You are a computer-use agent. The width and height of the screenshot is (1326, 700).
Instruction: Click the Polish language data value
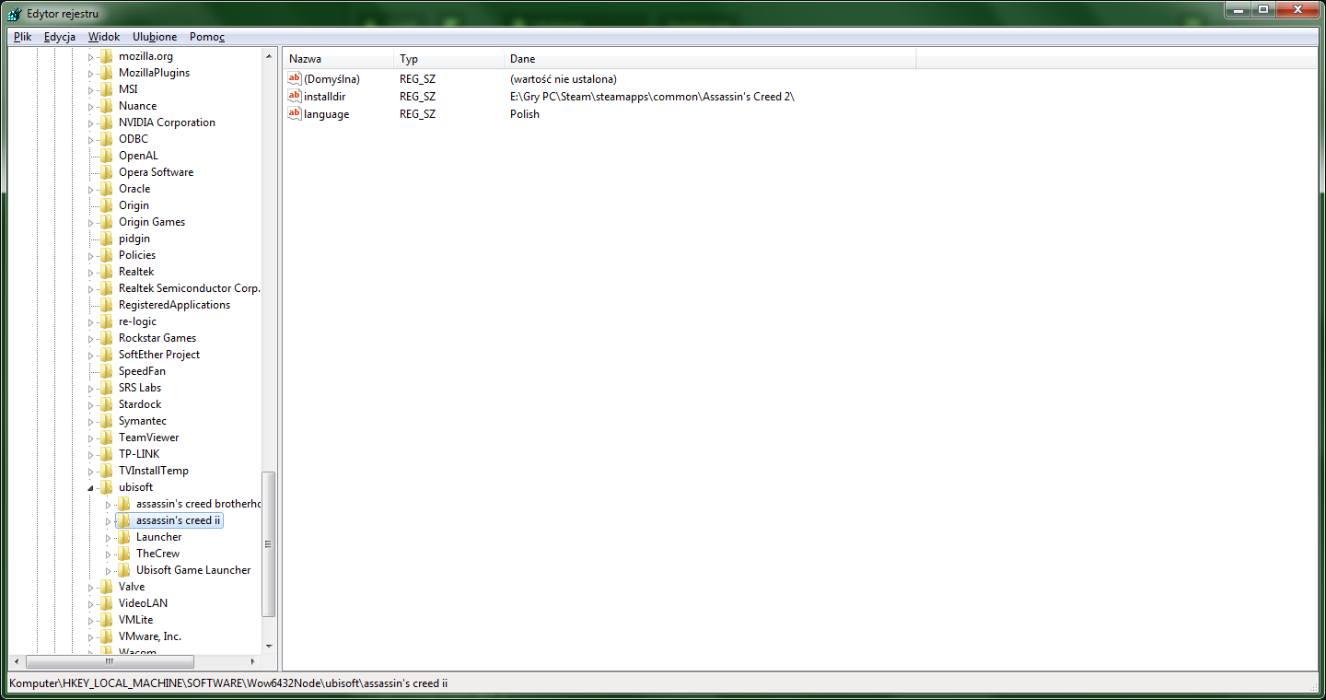coord(525,113)
